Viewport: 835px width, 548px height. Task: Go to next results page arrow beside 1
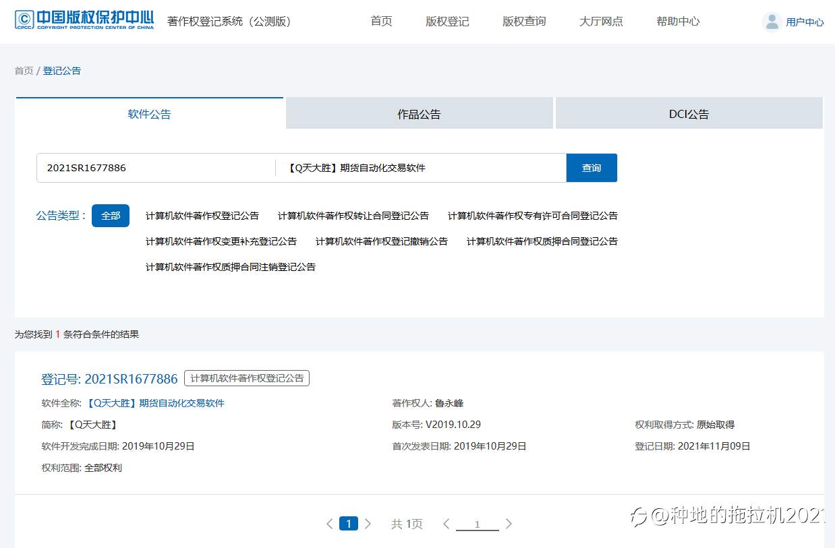pyautogui.click(x=368, y=524)
